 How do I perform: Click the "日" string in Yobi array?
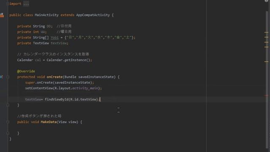click(70, 38)
